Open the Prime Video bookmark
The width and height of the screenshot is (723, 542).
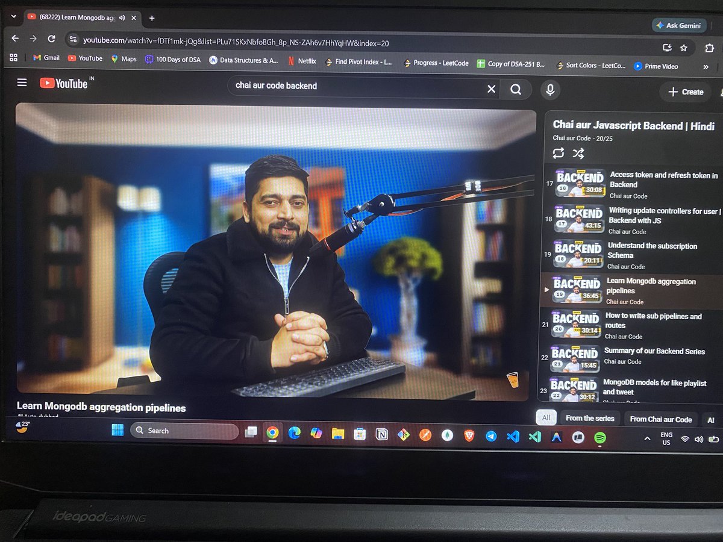656,66
